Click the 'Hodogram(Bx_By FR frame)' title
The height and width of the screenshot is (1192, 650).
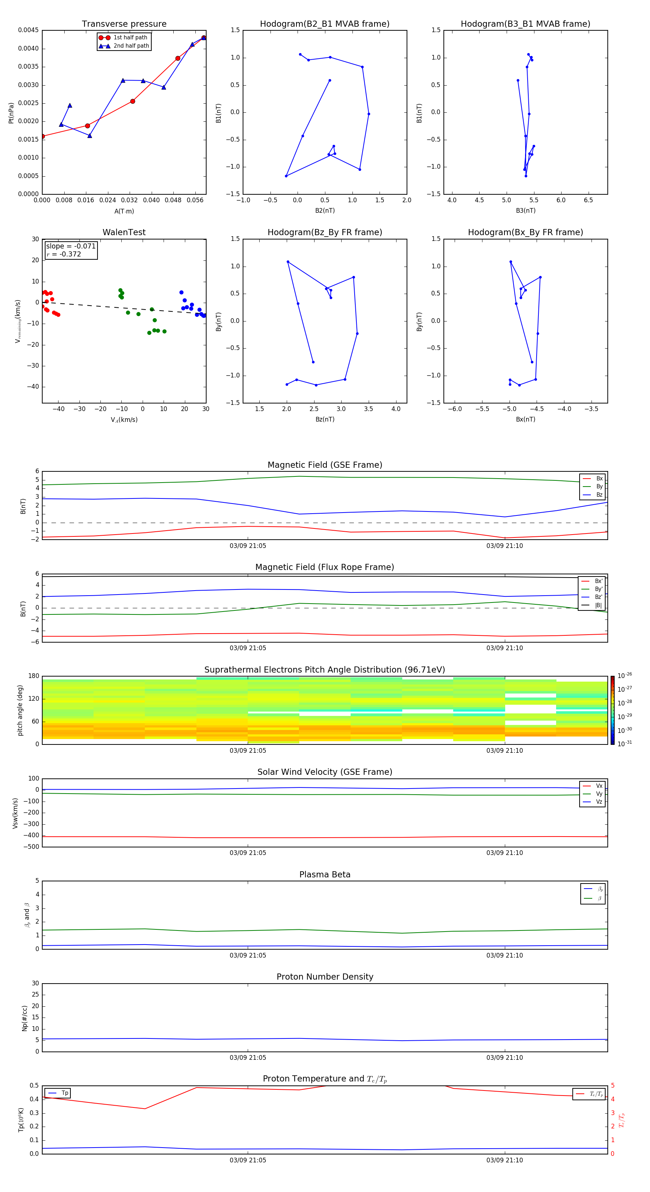coord(525,232)
